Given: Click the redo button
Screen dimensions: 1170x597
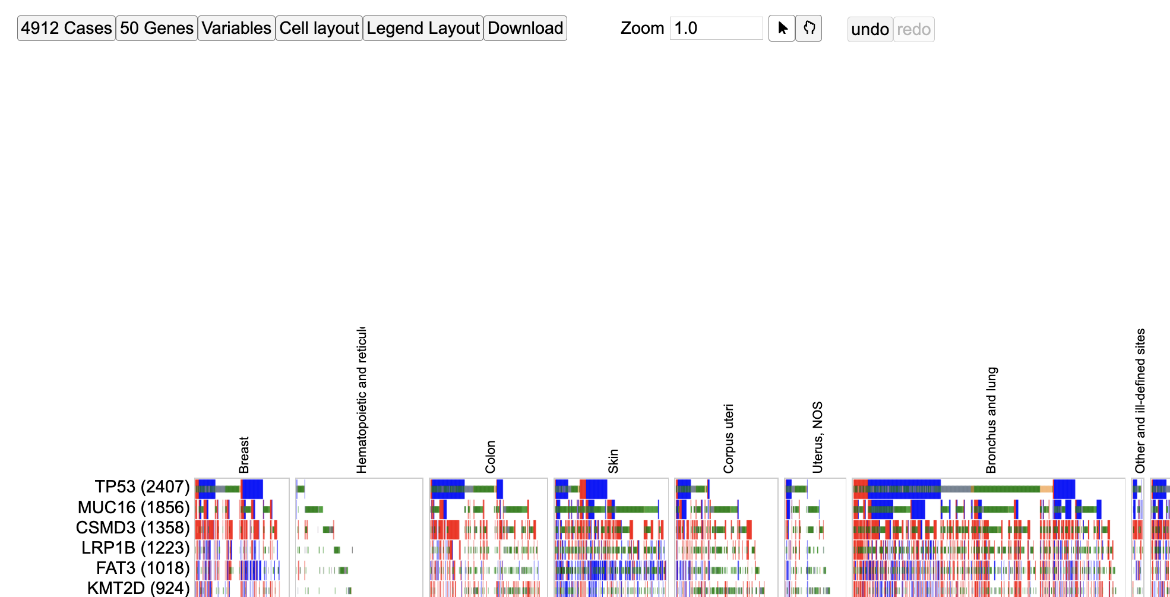Looking at the screenshot, I should click(x=913, y=29).
